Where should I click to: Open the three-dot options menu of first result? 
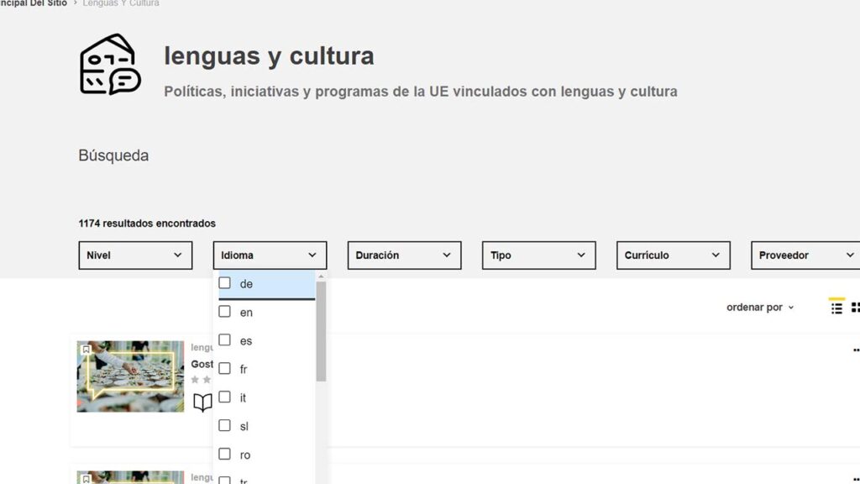[855, 350]
